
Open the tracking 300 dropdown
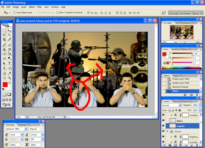coord(42,139)
